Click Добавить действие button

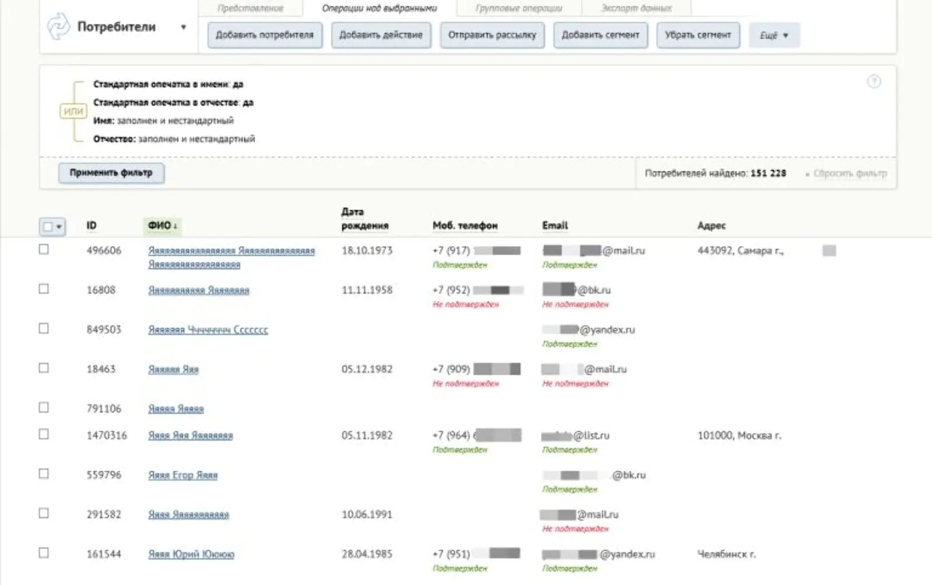point(381,35)
